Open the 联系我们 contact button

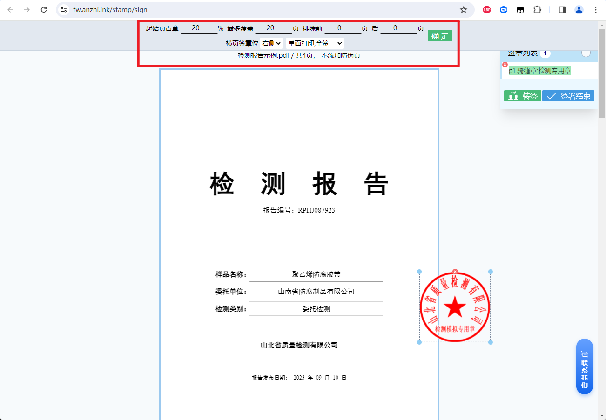[585, 367]
